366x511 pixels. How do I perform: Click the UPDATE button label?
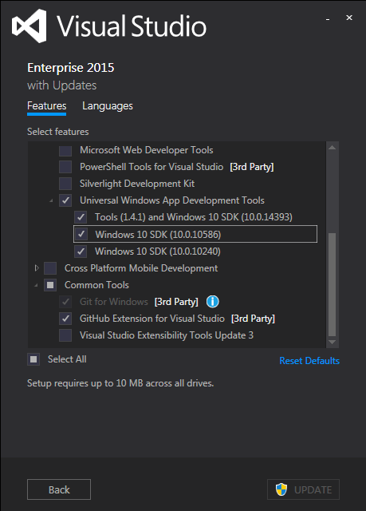pos(313,489)
